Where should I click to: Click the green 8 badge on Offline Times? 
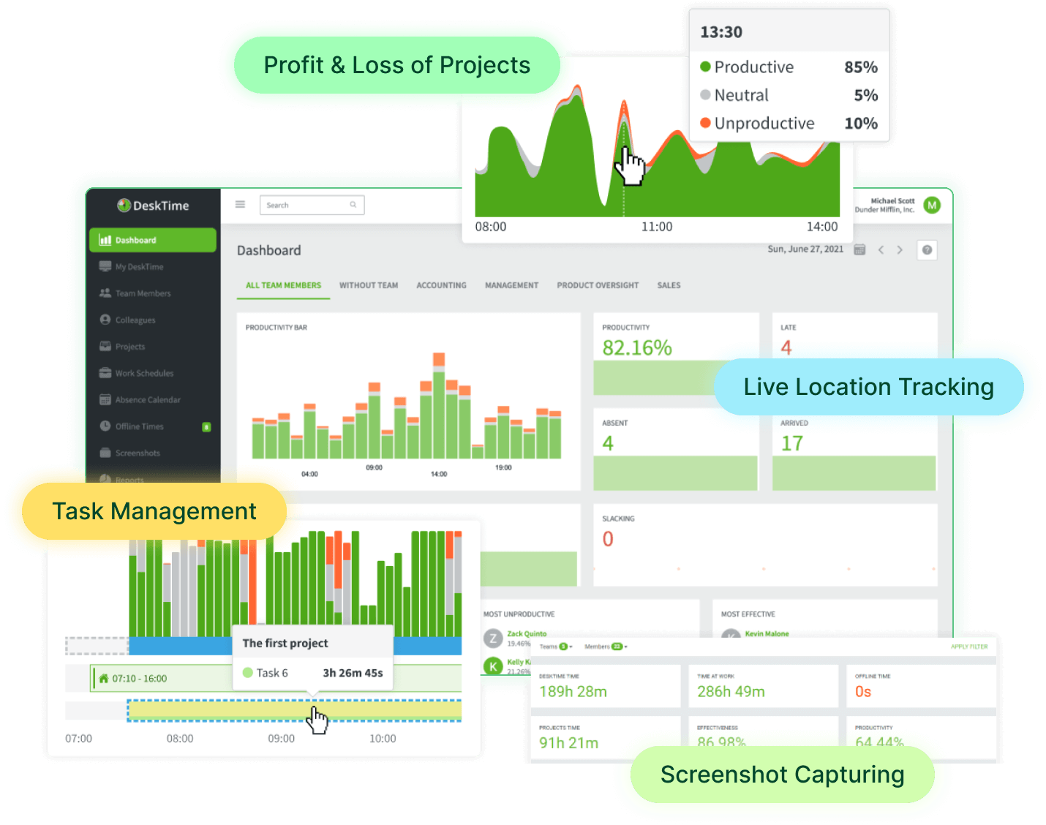click(206, 426)
